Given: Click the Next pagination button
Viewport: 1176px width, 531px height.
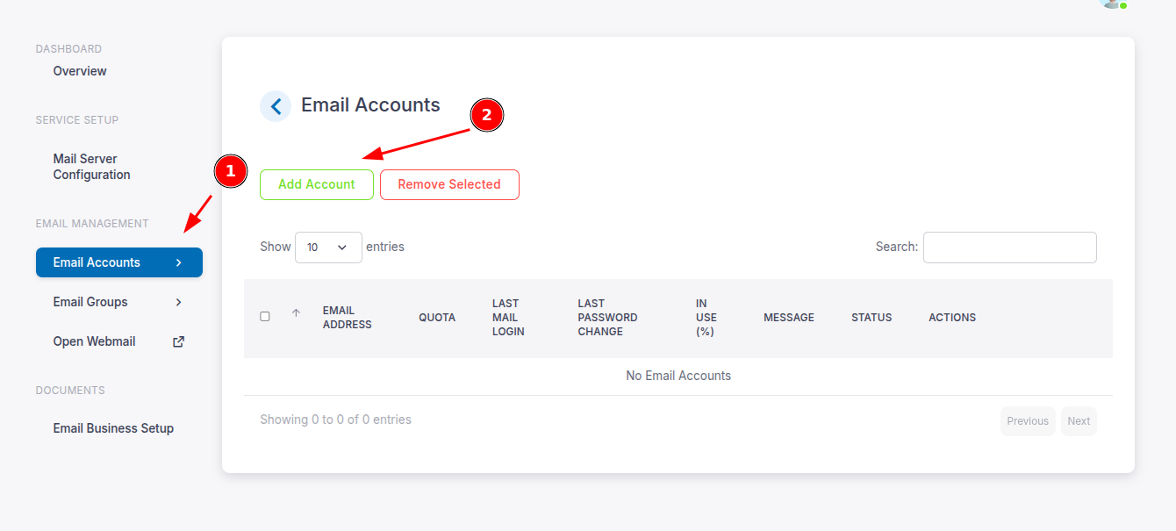Looking at the screenshot, I should tap(1079, 421).
